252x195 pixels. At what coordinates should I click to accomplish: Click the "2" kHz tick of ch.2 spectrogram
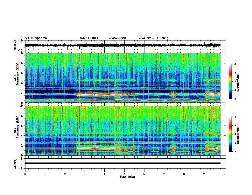pyautogui.click(x=22, y=146)
